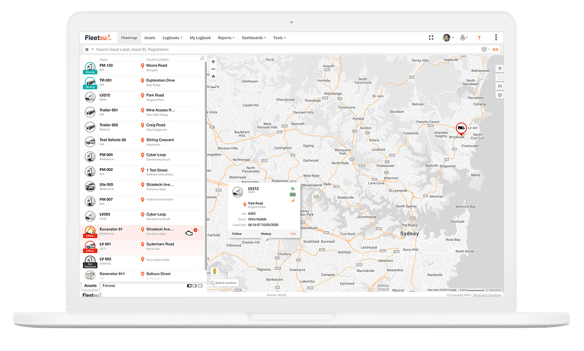This screenshot has width=584, height=351.
Task: Open the map chart/ruler tool
Action: (213, 86)
